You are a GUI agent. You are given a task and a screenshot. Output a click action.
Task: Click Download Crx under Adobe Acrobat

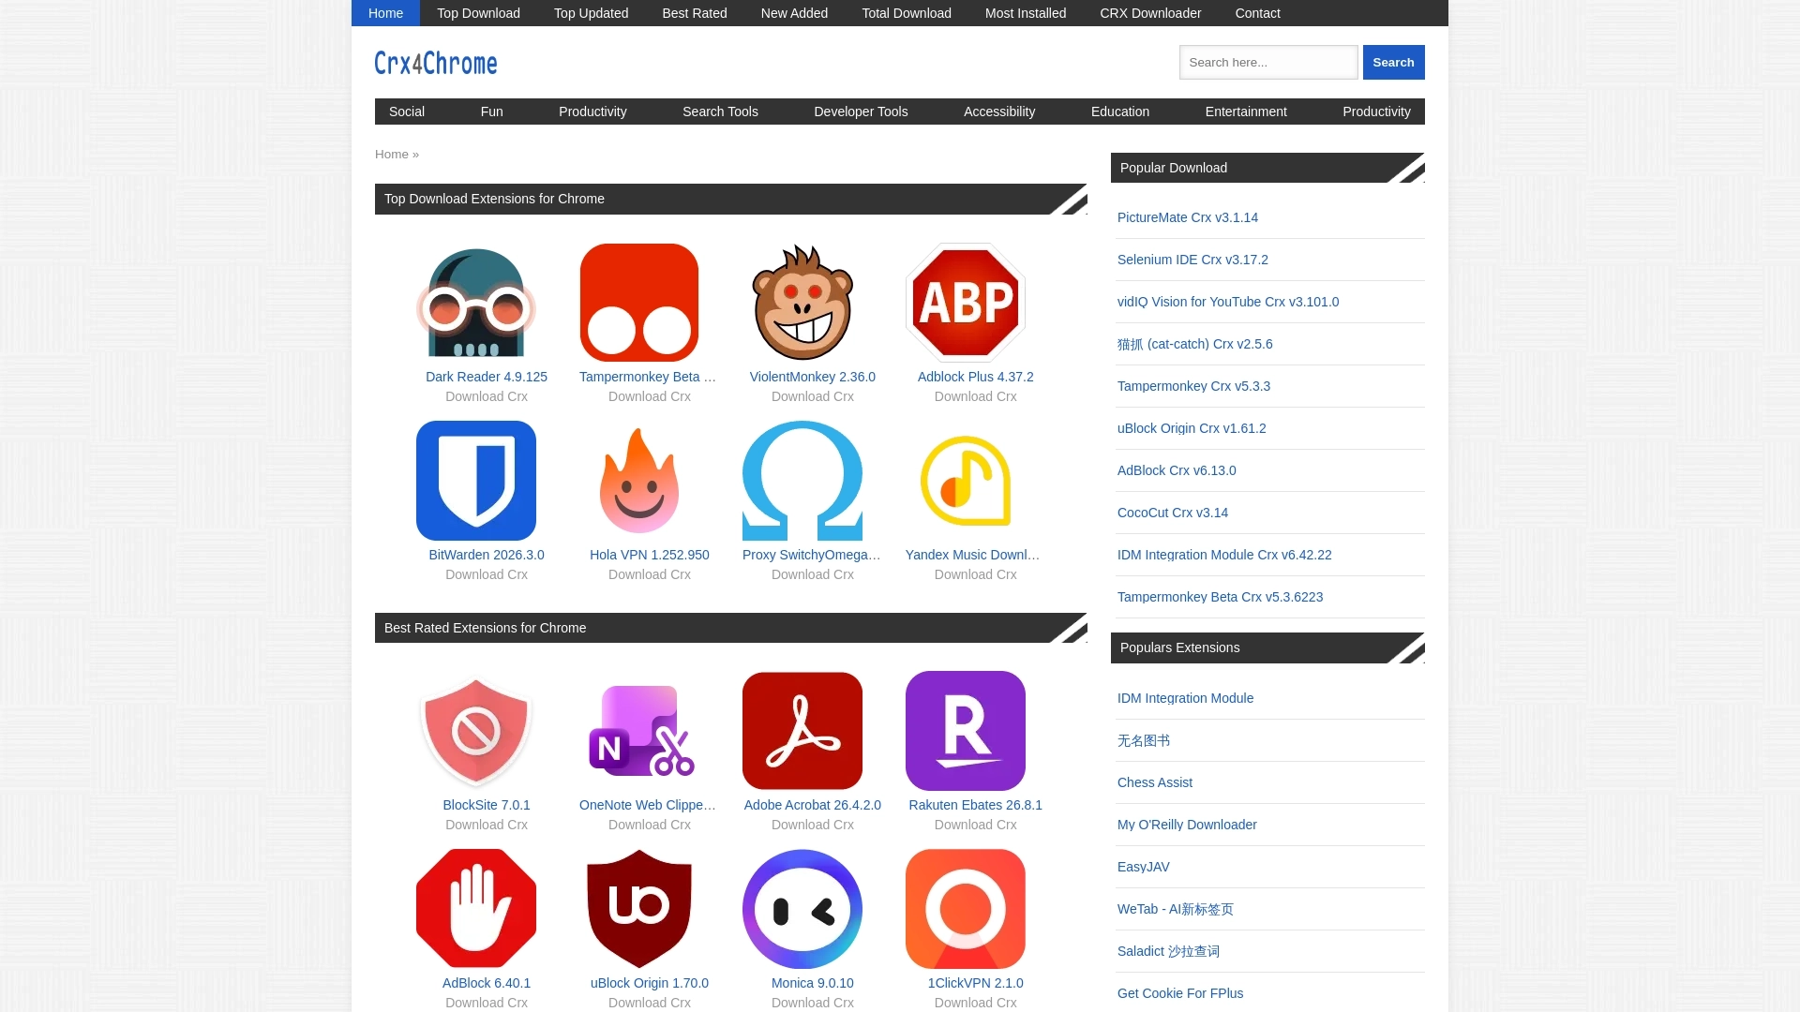pyautogui.click(x=813, y=825)
